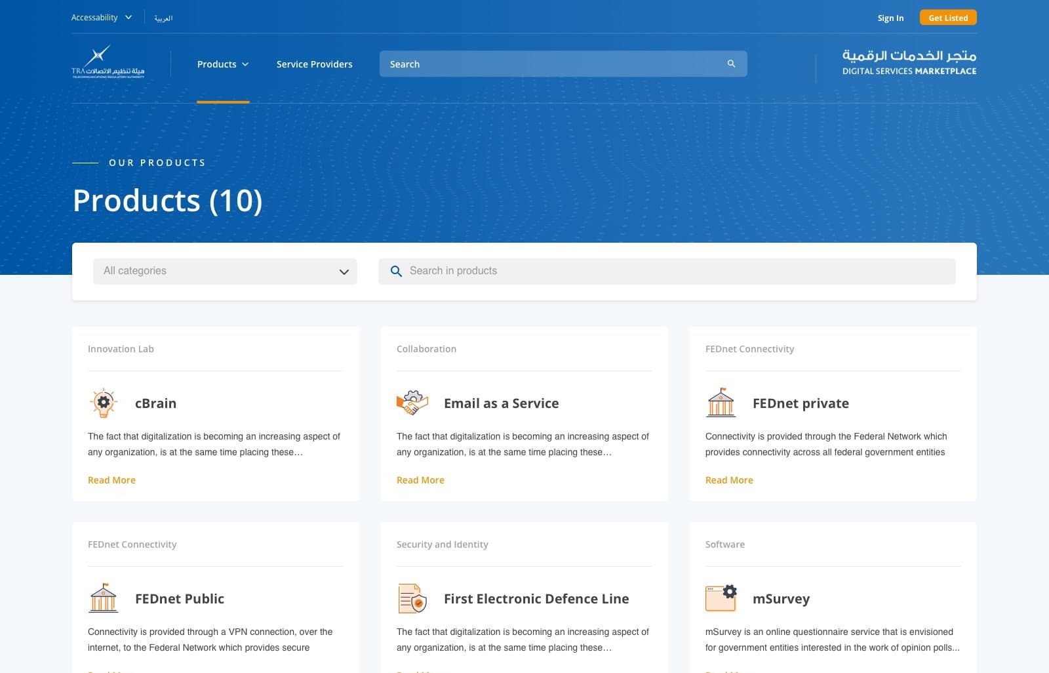Open the Products menu
Viewport: 1049px width, 673px height.
[x=223, y=64]
